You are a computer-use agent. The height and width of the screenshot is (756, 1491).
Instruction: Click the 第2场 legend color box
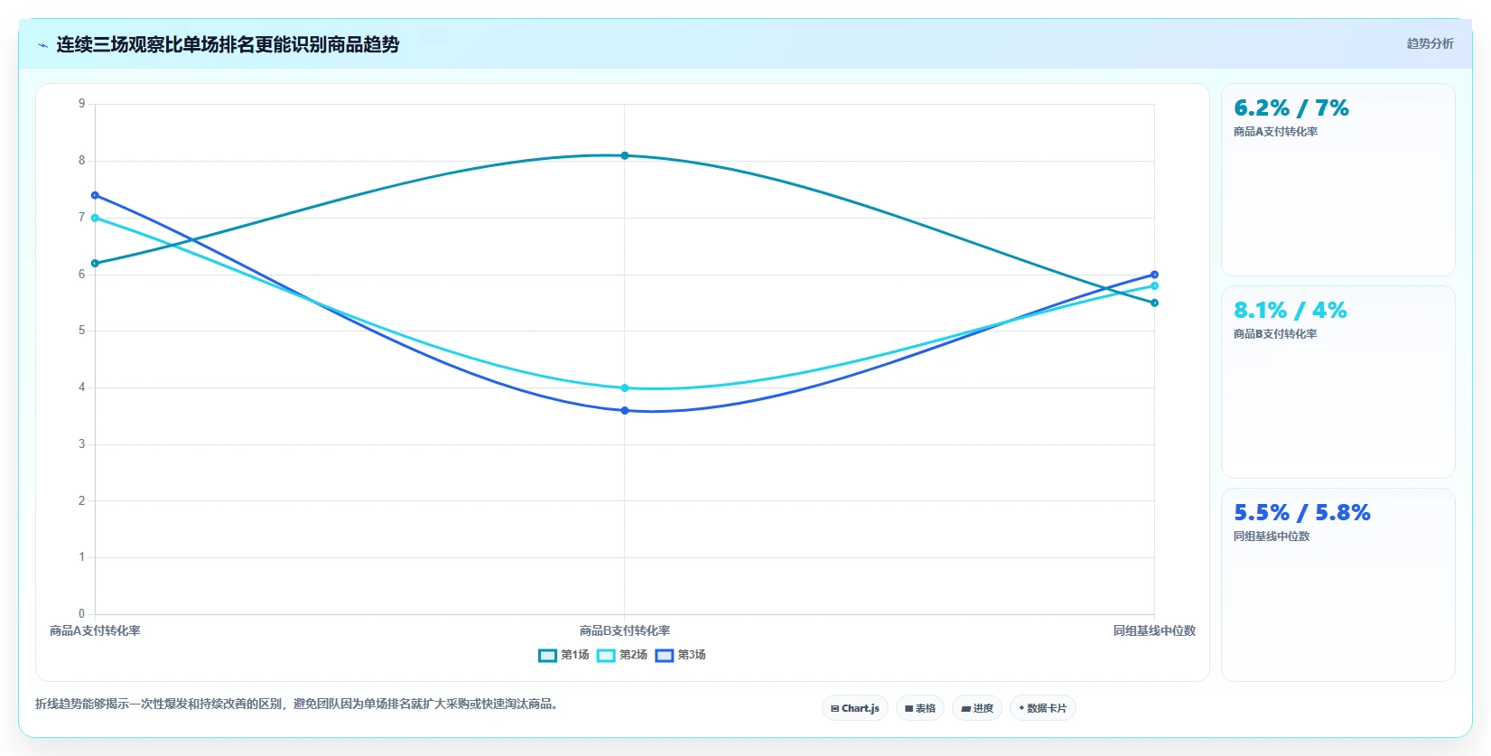(606, 656)
